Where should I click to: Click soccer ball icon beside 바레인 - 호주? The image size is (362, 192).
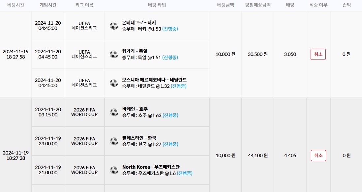point(114,112)
